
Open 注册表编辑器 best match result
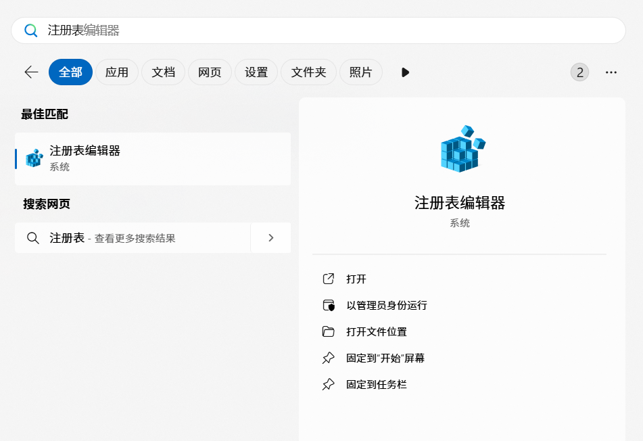[153, 158]
